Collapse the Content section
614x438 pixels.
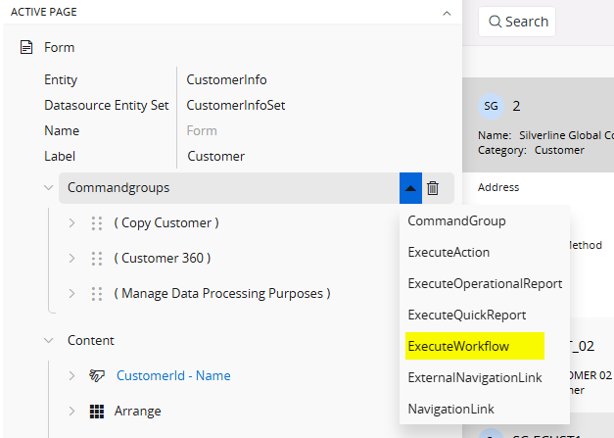[x=49, y=340]
